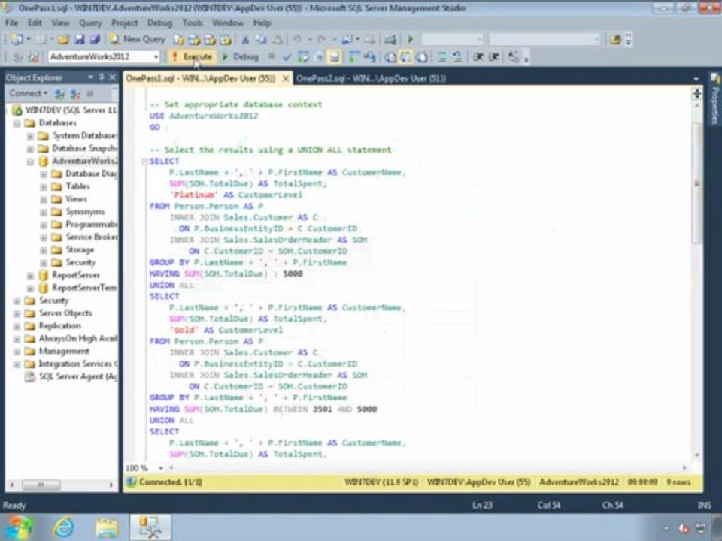Open the Windows Start button

tap(18, 527)
